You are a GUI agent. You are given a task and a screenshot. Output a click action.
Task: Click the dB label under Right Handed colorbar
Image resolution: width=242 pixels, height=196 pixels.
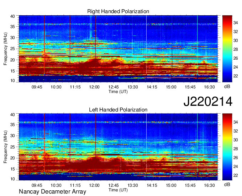coord(227,87)
